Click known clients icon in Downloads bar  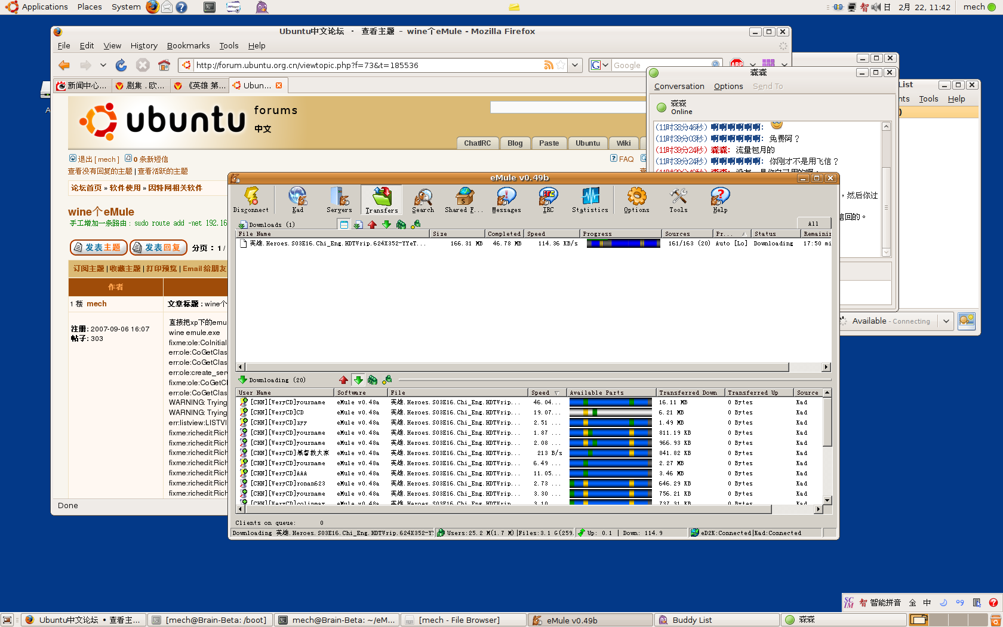point(416,225)
